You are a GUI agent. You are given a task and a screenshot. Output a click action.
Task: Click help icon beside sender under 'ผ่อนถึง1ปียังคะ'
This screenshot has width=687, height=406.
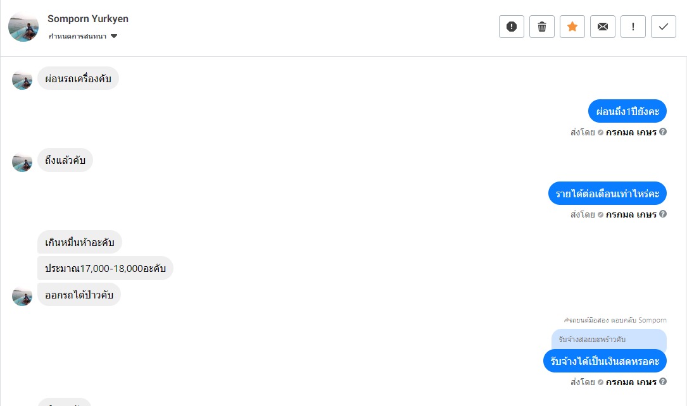click(663, 132)
